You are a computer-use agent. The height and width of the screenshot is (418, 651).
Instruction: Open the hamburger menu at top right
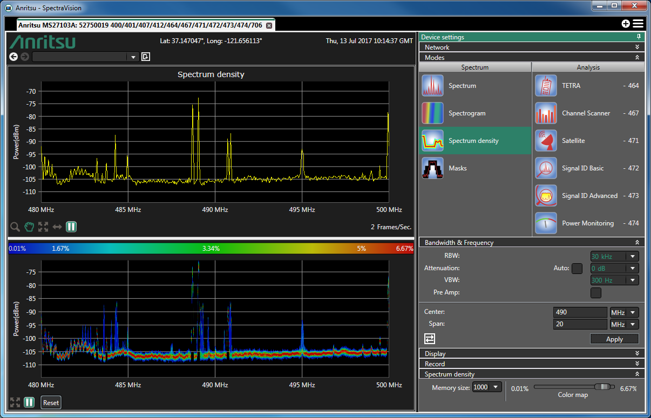[x=638, y=24]
